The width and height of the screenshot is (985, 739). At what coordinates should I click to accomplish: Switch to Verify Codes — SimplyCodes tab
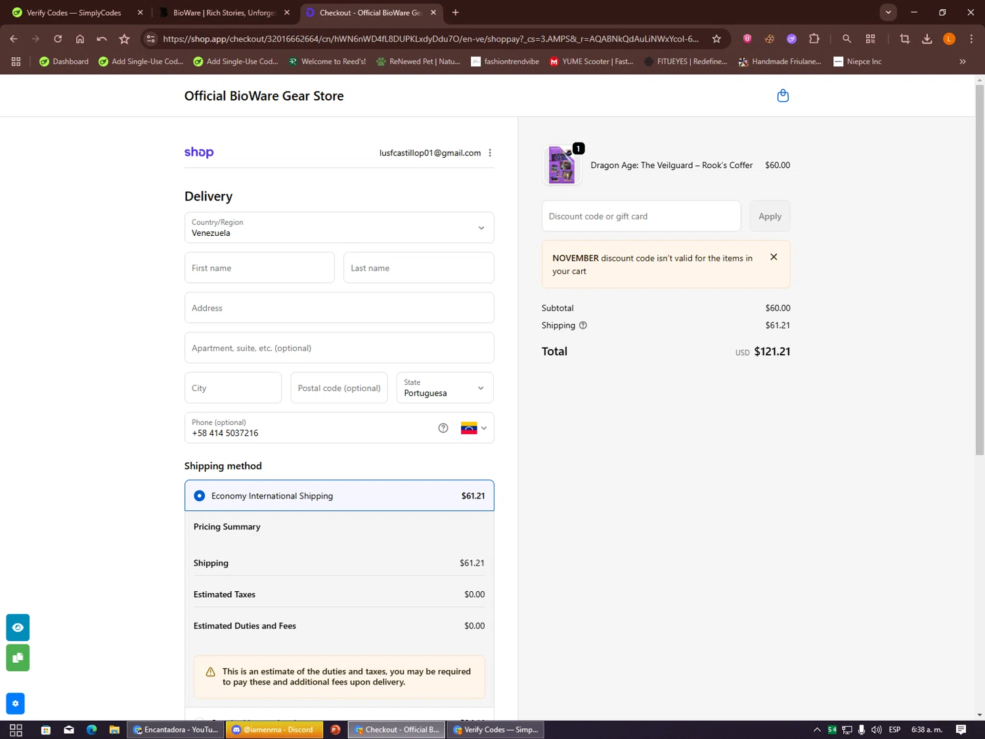(76, 12)
